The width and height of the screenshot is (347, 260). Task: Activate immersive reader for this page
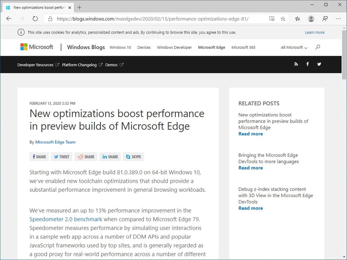[272, 19]
